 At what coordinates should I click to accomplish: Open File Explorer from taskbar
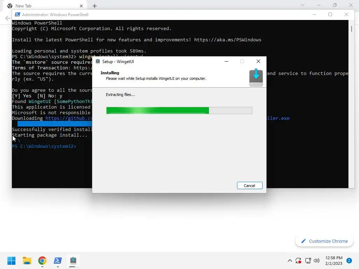(27, 261)
